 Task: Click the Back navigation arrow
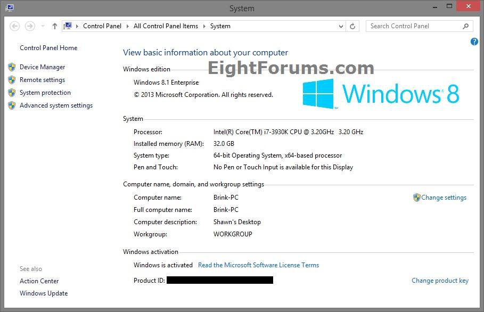pos(14,26)
